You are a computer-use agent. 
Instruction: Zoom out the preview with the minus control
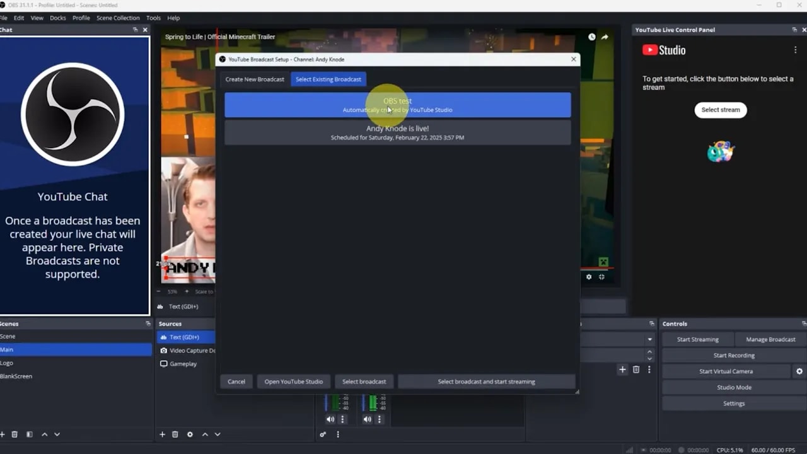pyautogui.click(x=158, y=291)
